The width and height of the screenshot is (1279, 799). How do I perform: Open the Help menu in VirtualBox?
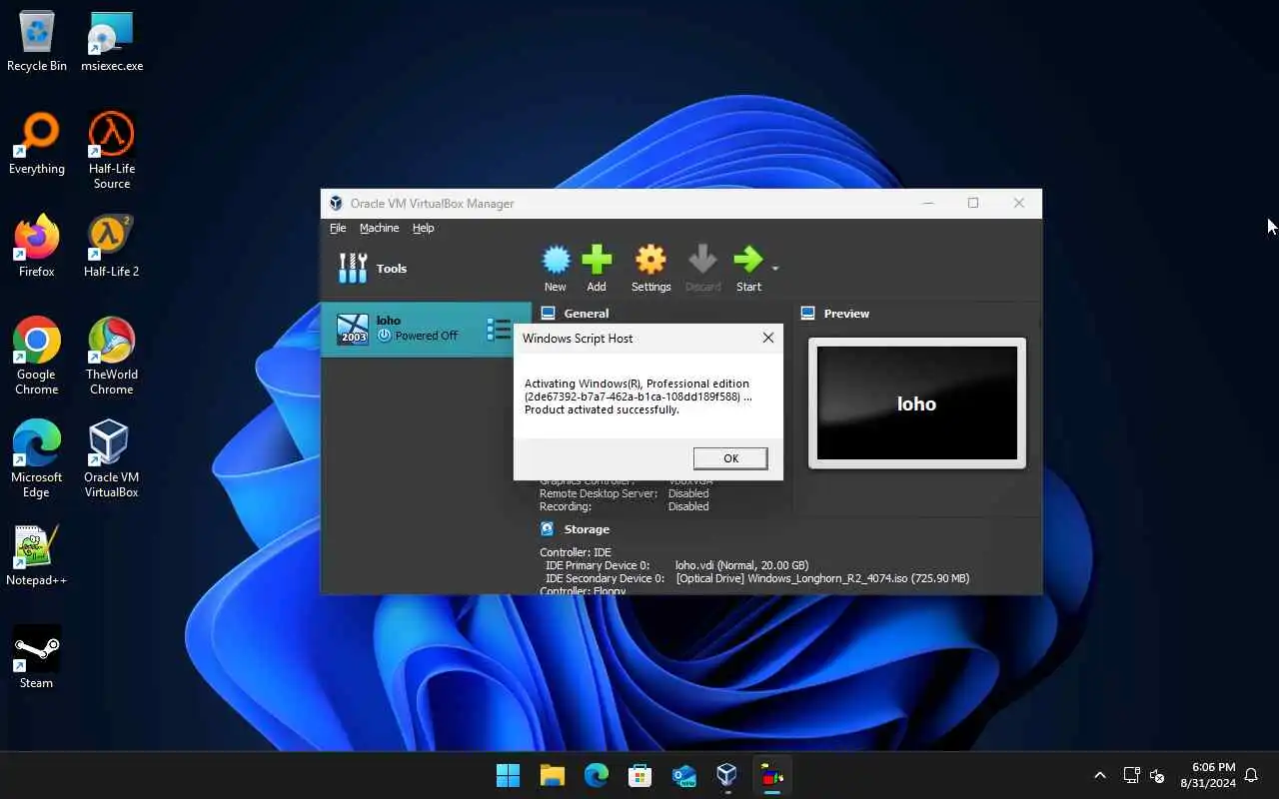424,228
